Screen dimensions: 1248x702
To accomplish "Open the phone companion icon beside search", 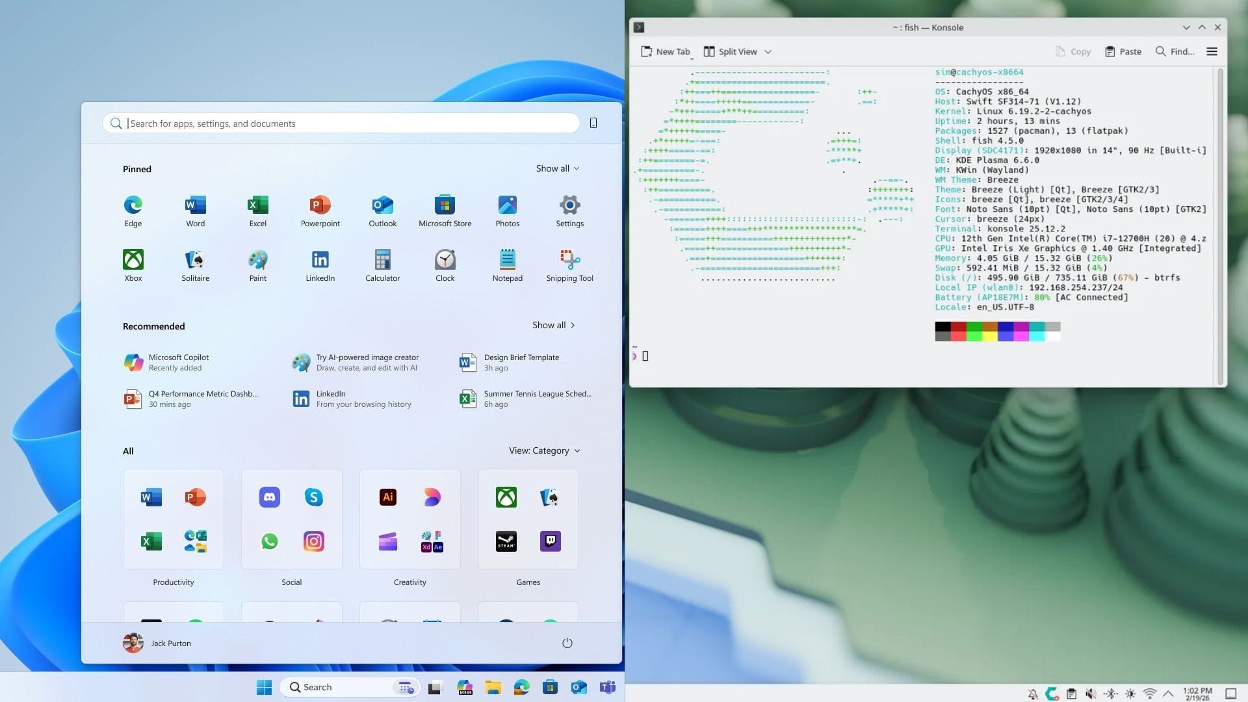I will pos(593,123).
